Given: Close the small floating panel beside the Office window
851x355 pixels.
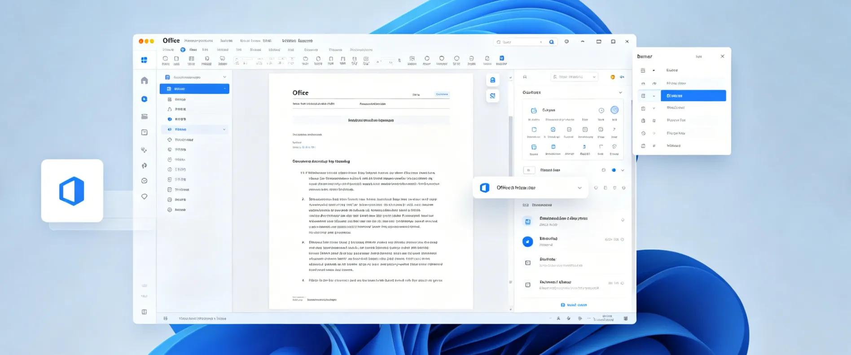Looking at the screenshot, I should pyautogui.click(x=722, y=57).
